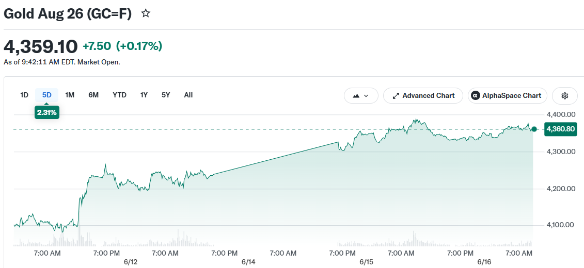Click the 6/15 date label

367,262
